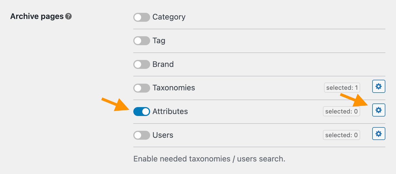The image size is (396, 174).
Task: Open the Taxonomies gear settings
Action: click(379, 87)
